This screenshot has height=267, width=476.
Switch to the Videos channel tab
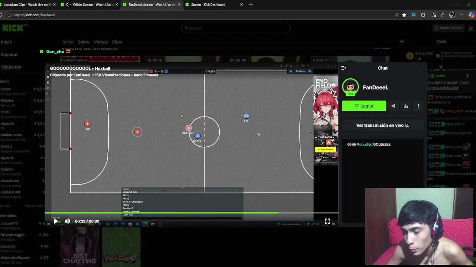click(100, 42)
